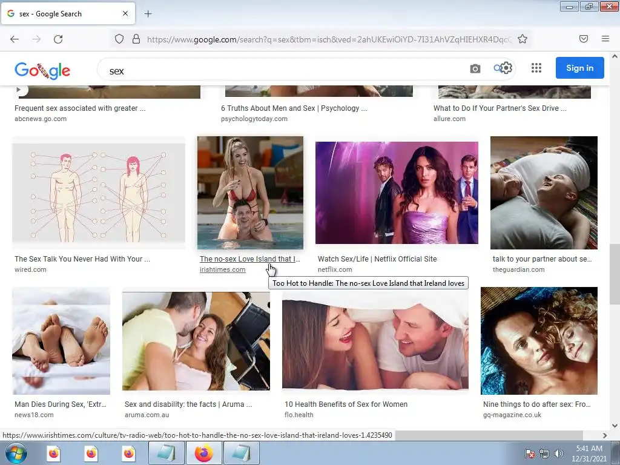
Task: Click the scrollbar down arrow
Action: point(615,426)
